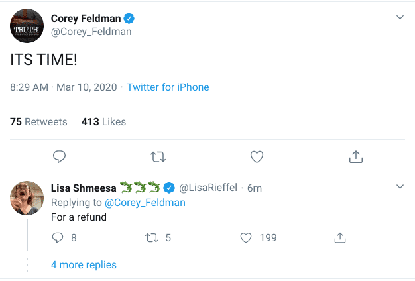The image size is (415, 281).
Task: Open the @LisaRieffel handle
Action: (x=210, y=188)
